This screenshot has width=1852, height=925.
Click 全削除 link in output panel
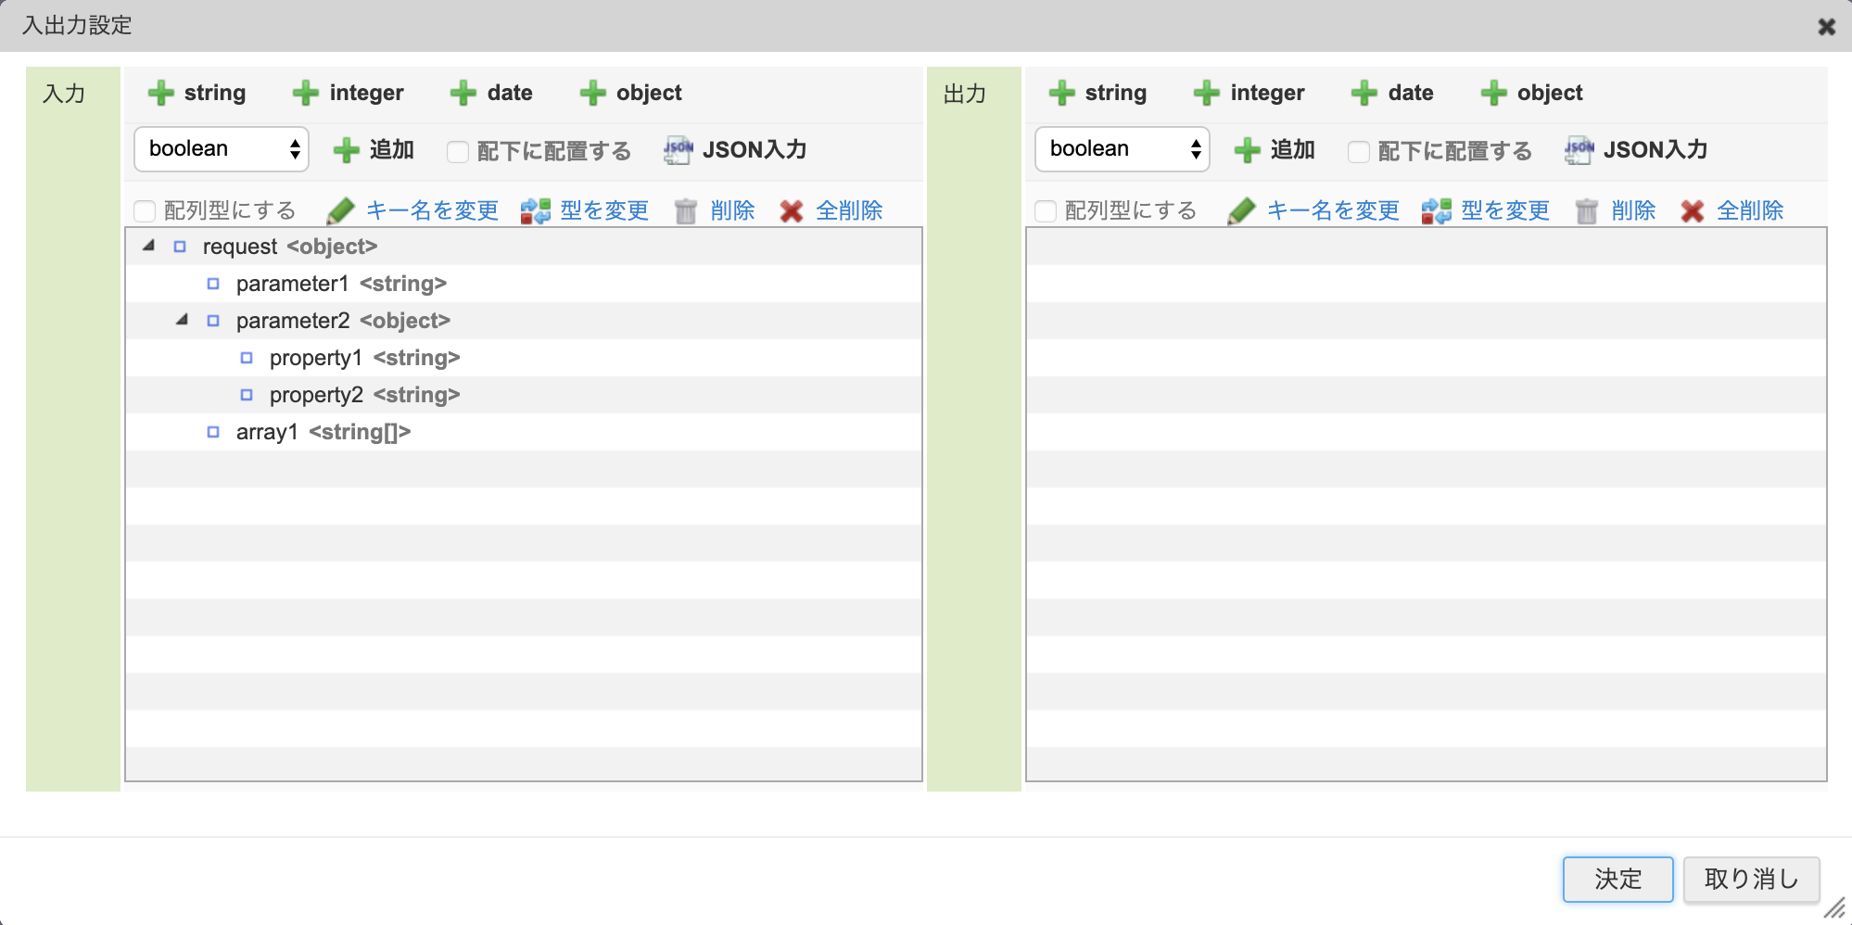click(x=1751, y=211)
